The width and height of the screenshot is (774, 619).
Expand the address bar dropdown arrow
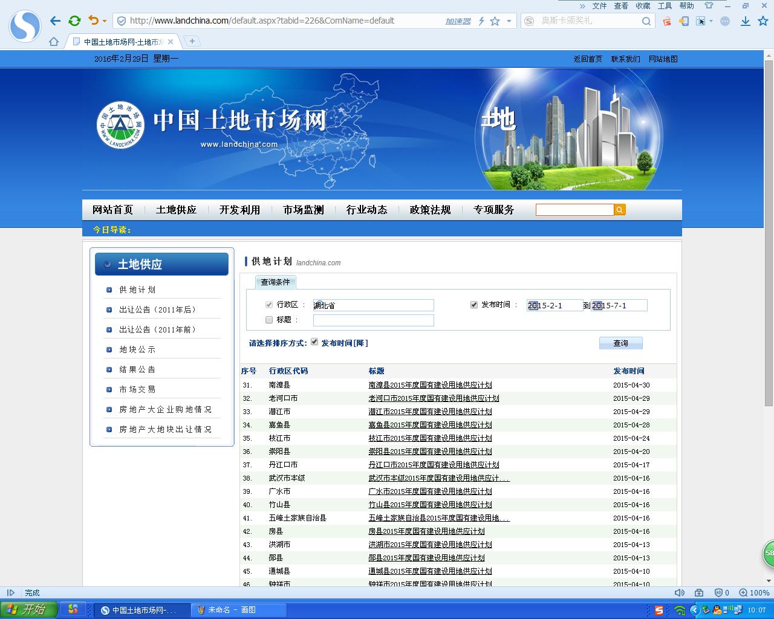(x=509, y=21)
